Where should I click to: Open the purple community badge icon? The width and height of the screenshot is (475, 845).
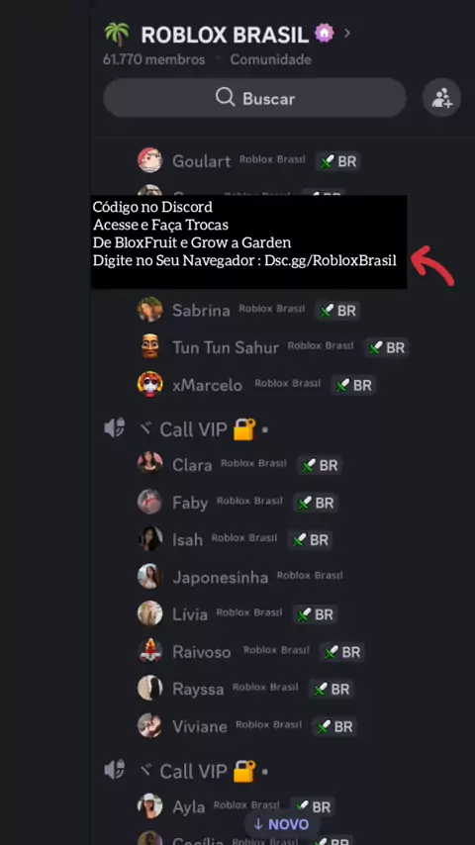(x=324, y=34)
